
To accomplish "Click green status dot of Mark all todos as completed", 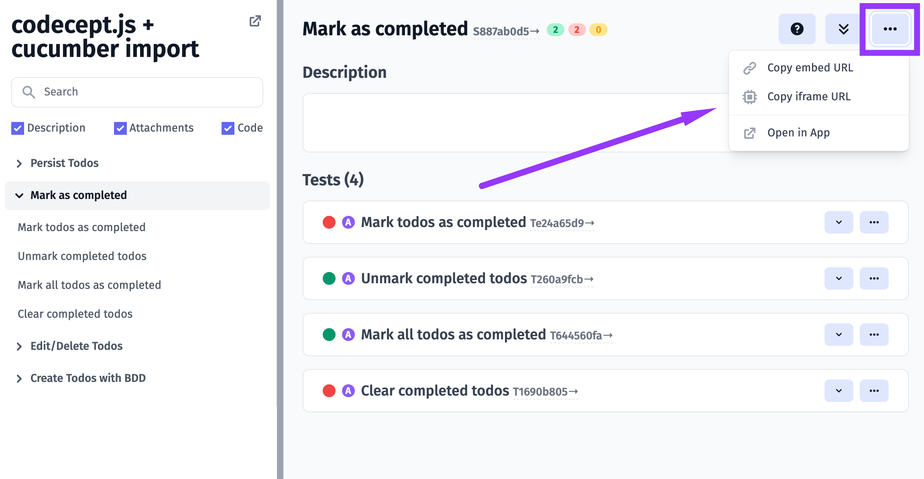I will click(x=329, y=335).
